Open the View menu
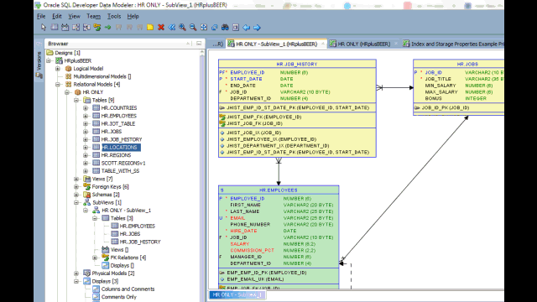Screen dimensions: 537x302 pyautogui.click(x=74, y=16)
